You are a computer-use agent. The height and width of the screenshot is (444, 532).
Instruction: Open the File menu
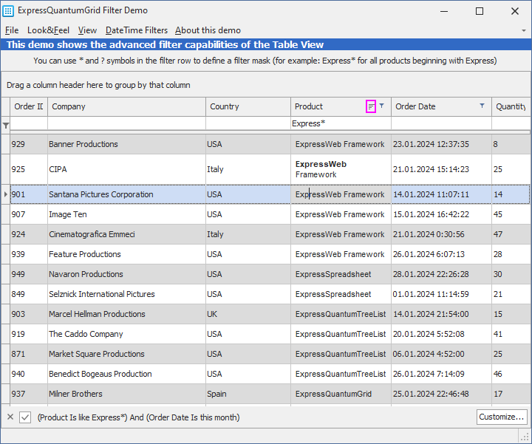click(x=12, y=30)
